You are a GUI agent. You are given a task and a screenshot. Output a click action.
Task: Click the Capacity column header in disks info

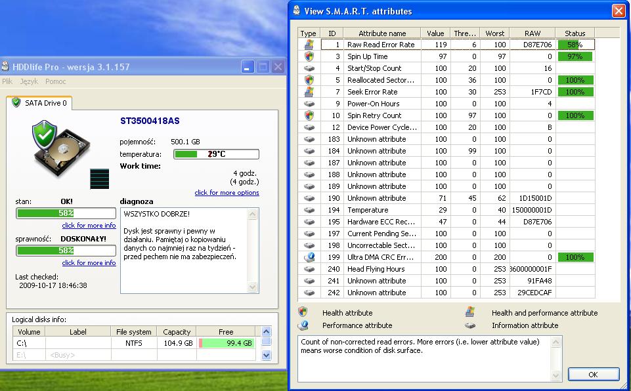[x=177, y=332]
